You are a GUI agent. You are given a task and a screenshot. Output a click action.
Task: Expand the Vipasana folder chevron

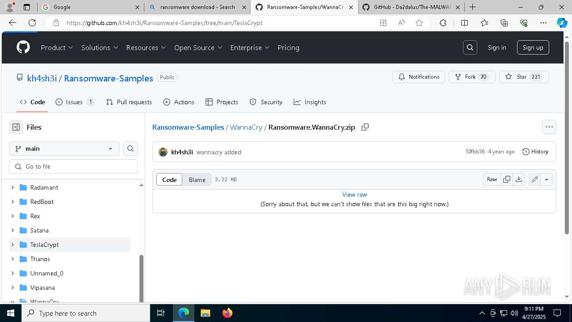[x=13, y=288]
